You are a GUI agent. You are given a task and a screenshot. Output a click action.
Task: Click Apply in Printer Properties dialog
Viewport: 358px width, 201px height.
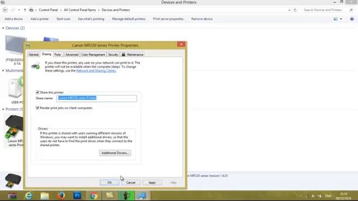pos(152,183)
